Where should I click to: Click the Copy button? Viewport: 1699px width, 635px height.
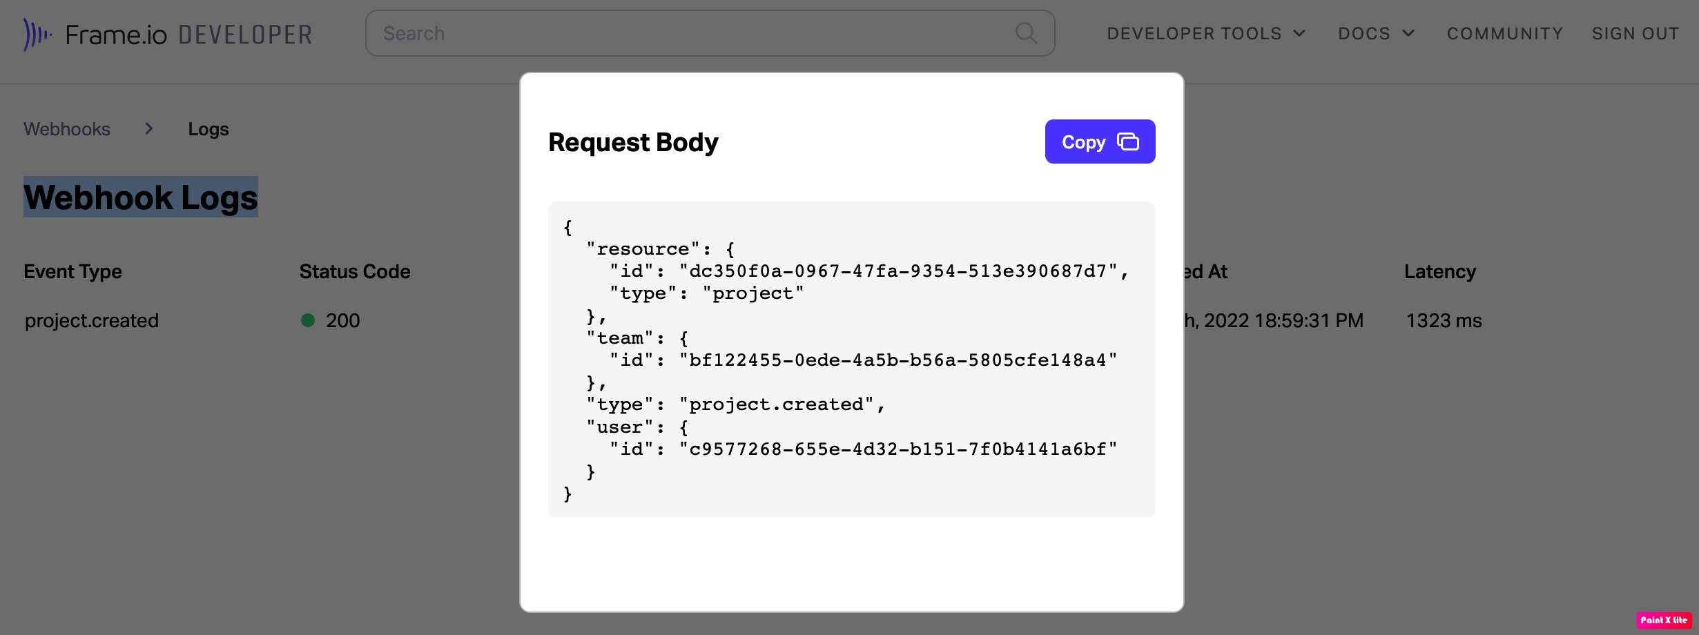click(1099, 141)
